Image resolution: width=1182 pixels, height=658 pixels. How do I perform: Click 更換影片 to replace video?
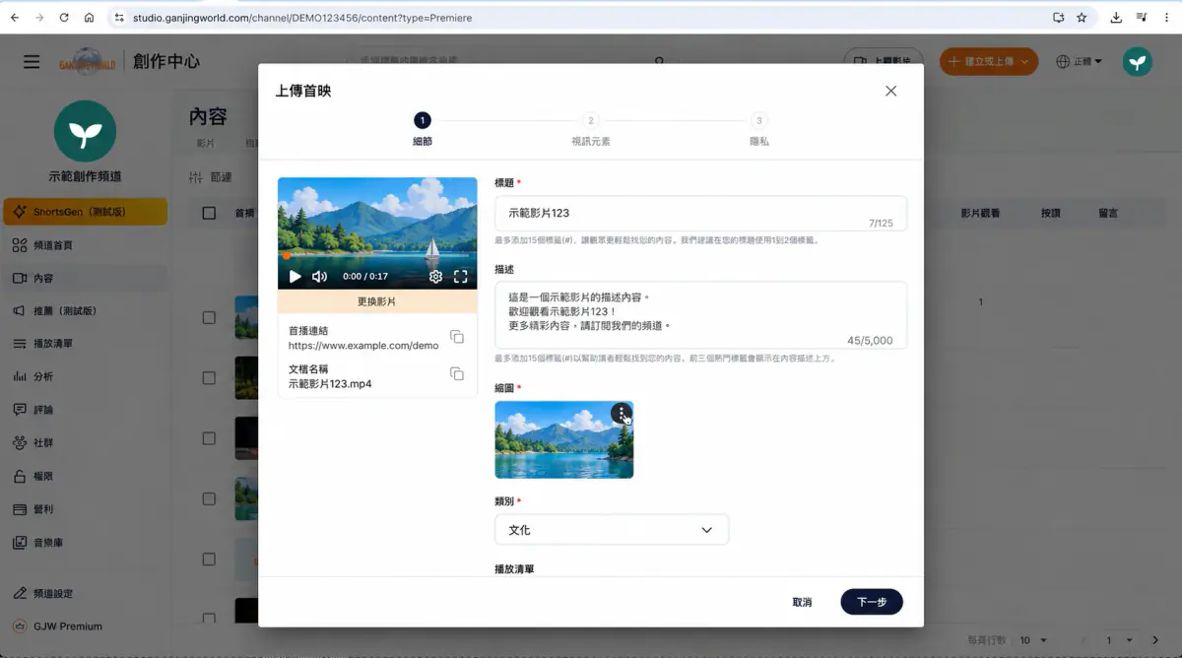pyautogui.click(x=377, y=301)
